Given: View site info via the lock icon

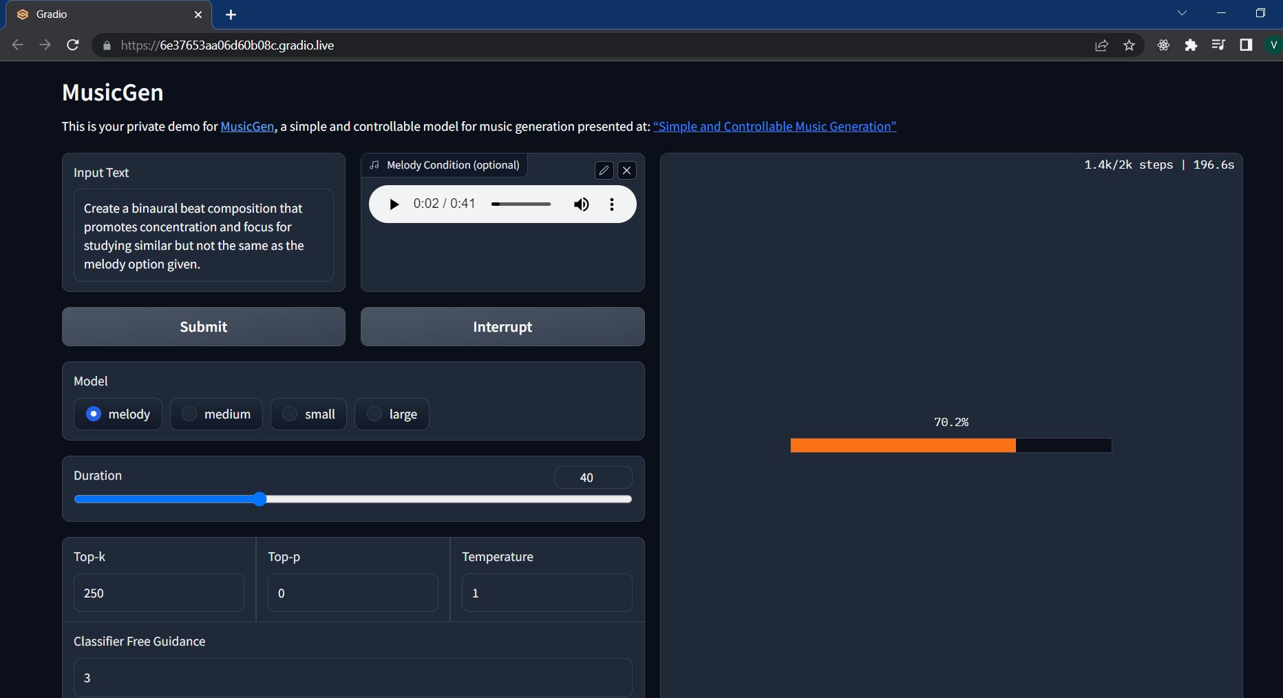Looking at the screenshot, I should (106, 45).
